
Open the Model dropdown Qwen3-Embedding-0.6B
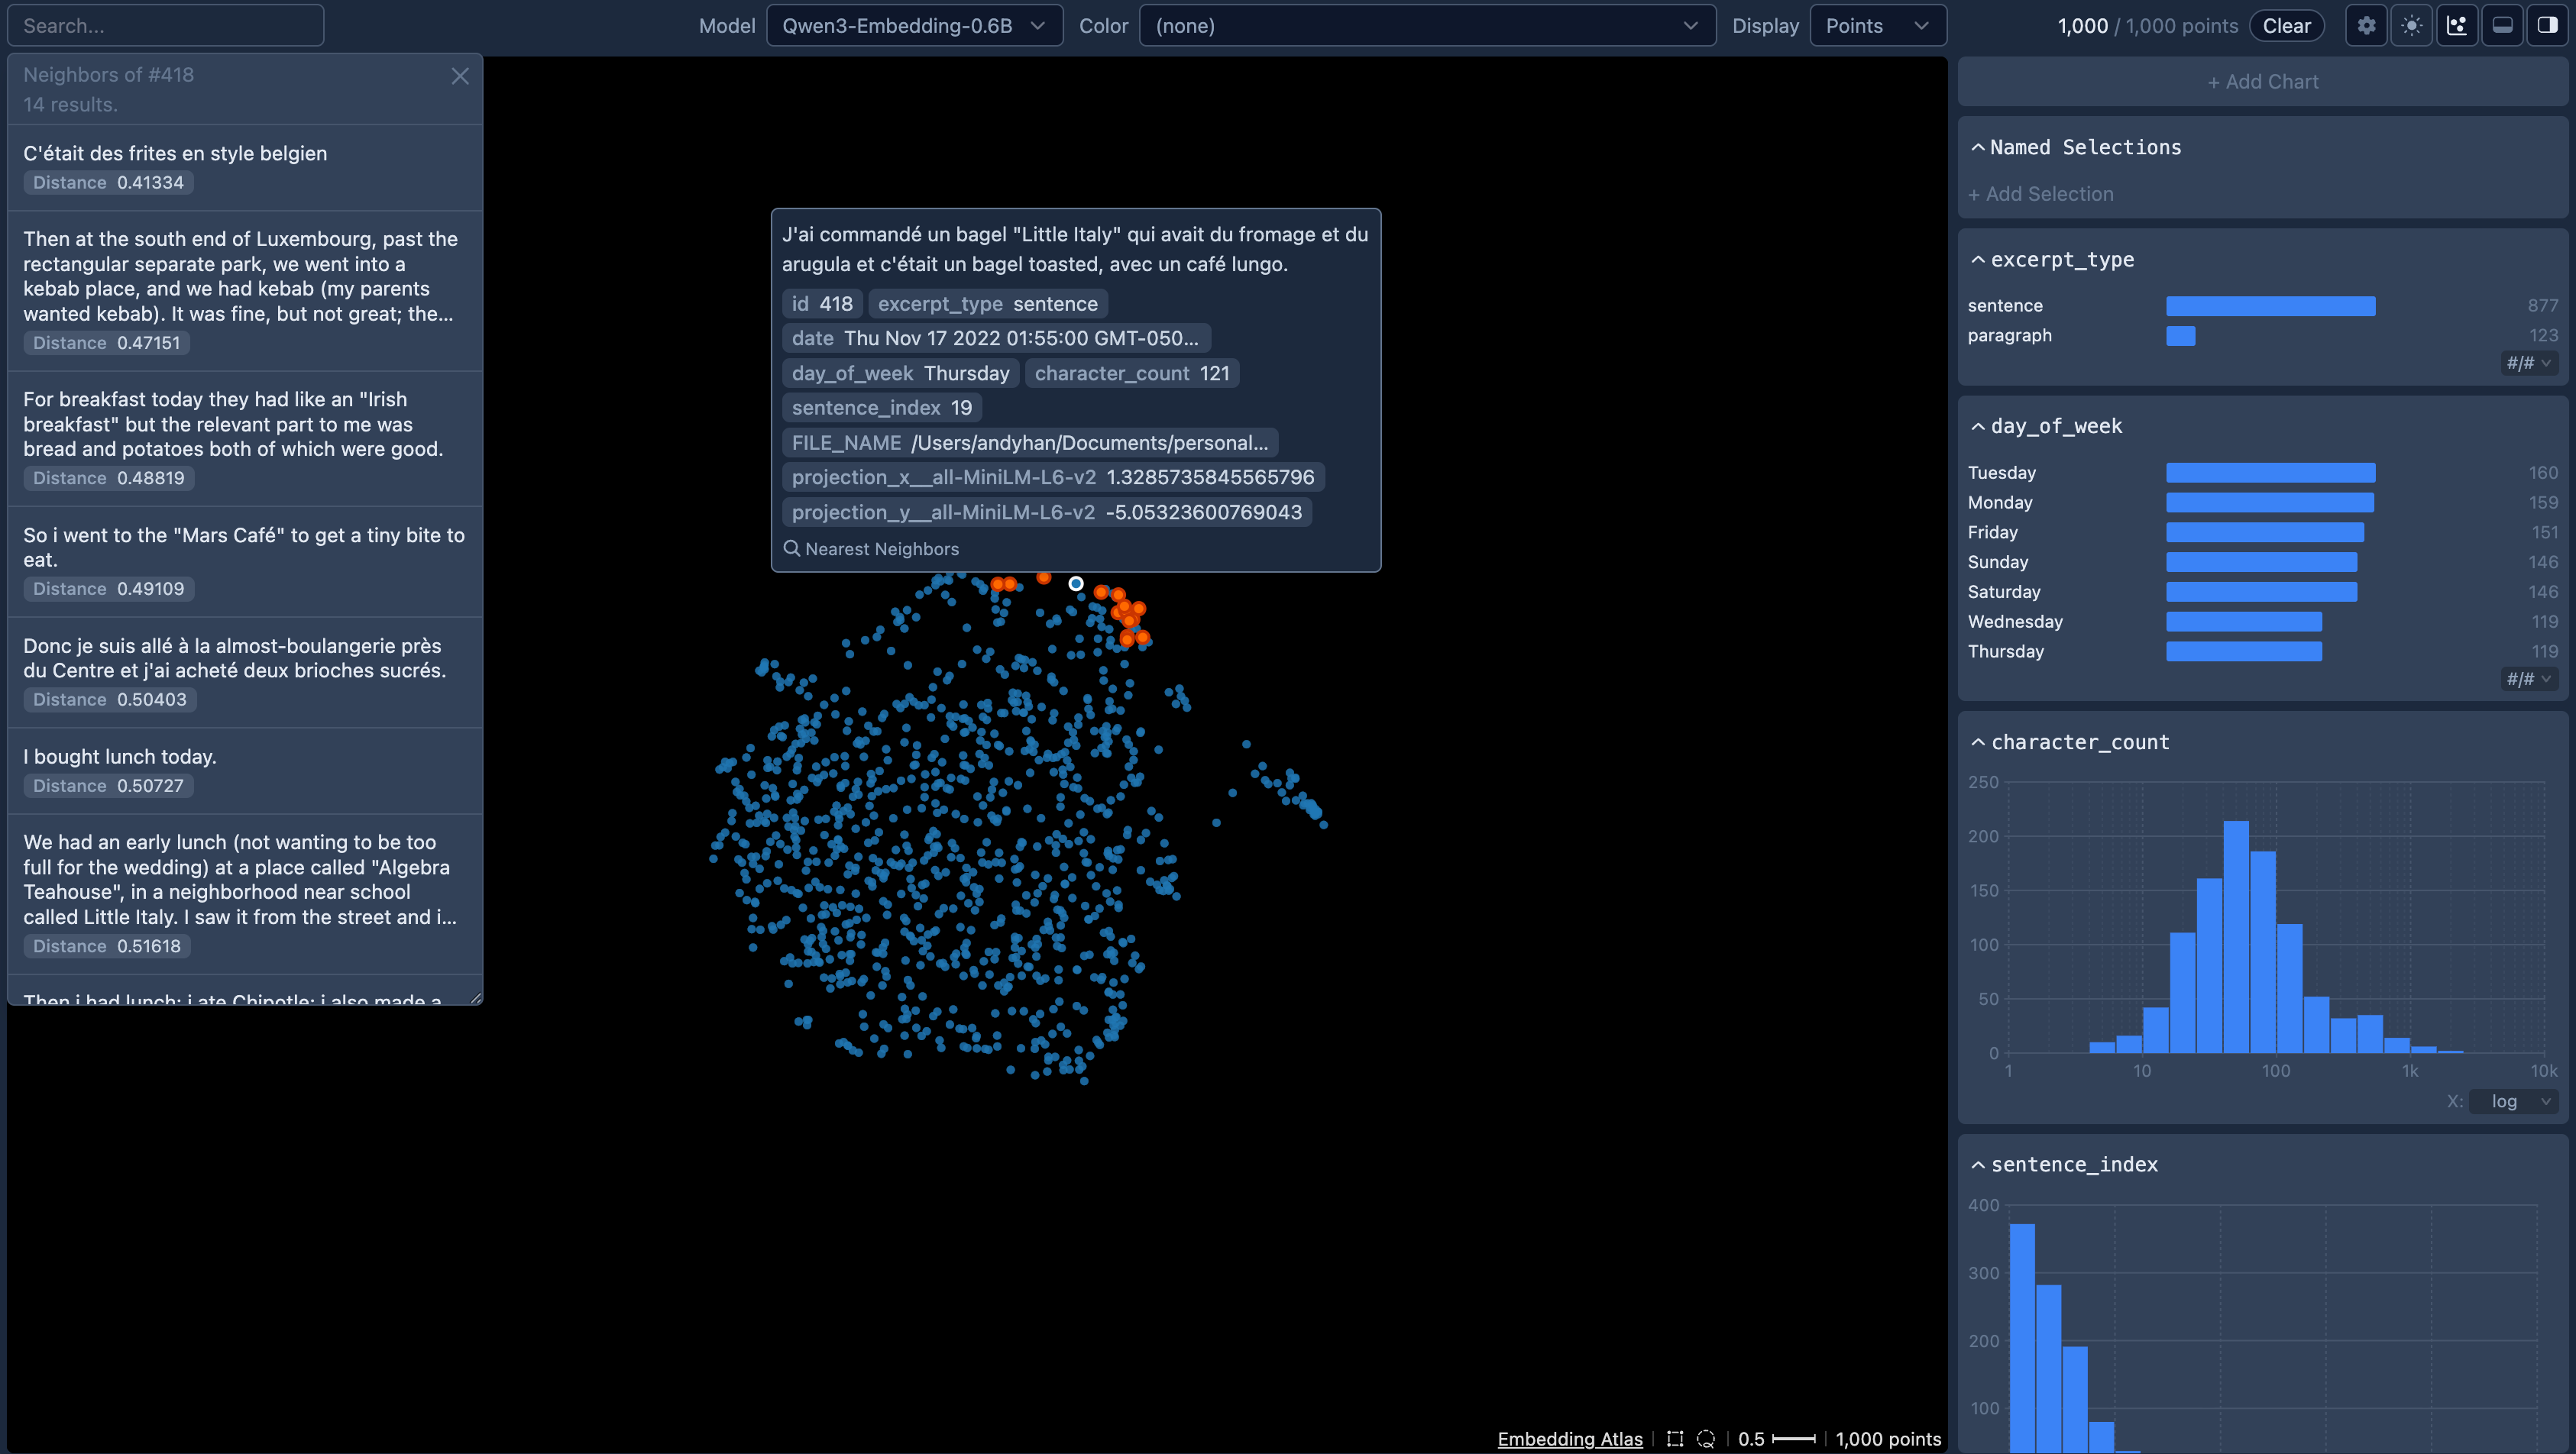pos(913,26)
